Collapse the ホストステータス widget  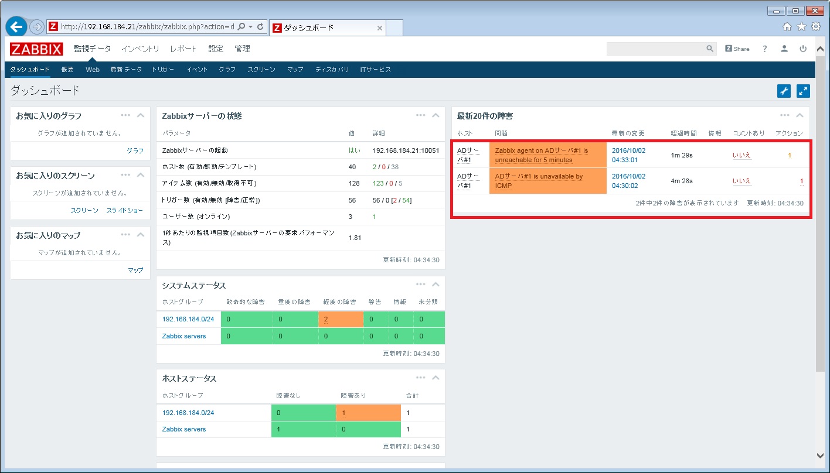tap(436, 378)
